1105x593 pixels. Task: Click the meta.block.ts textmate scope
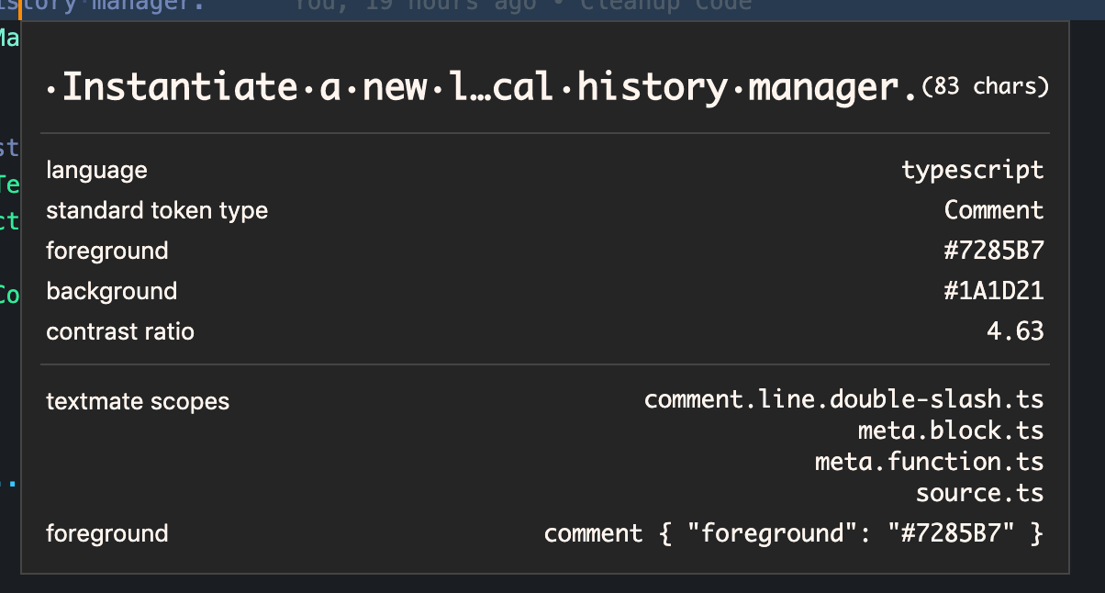951,430
